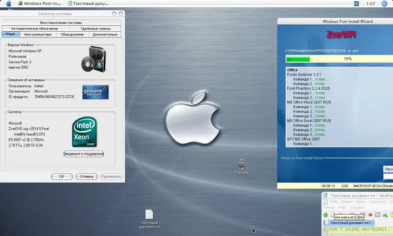This screenshot has height=236, width=393.
Task: Open the Имя компьютера tab
Action: pyautogui.click(x=38, y=34)
